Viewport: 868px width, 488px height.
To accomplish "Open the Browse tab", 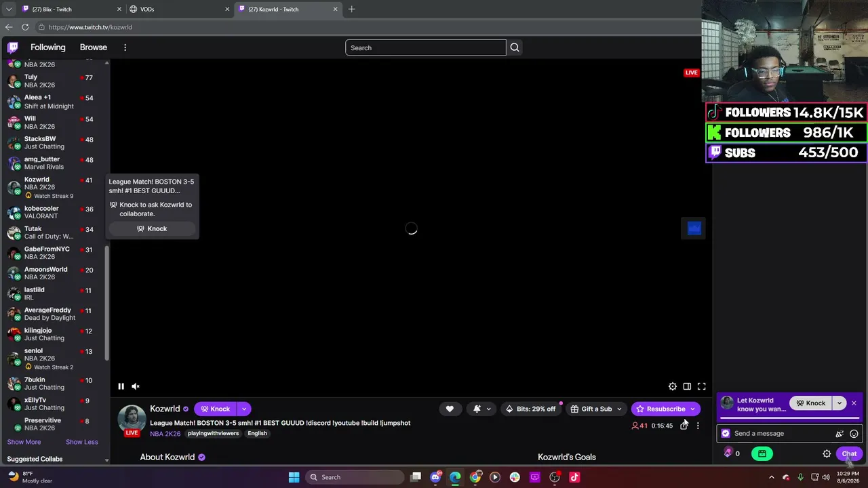I will coord(94,47).
